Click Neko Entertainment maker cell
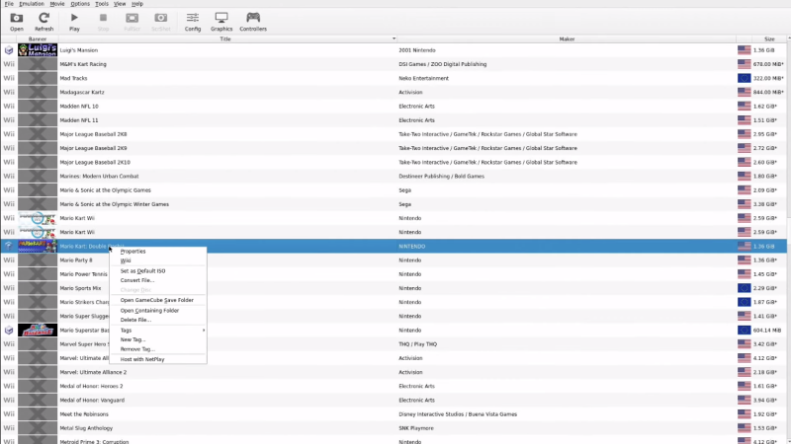 424,78
